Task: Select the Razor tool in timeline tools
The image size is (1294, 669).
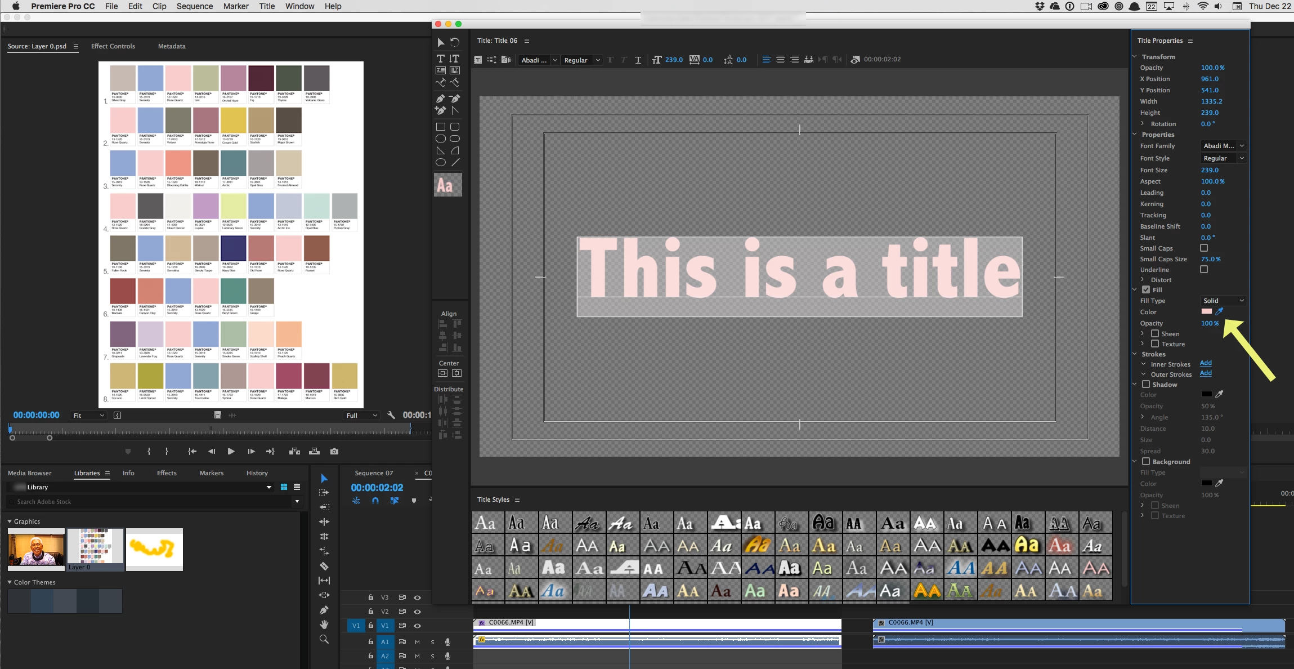Action: (x=324, y=566)
